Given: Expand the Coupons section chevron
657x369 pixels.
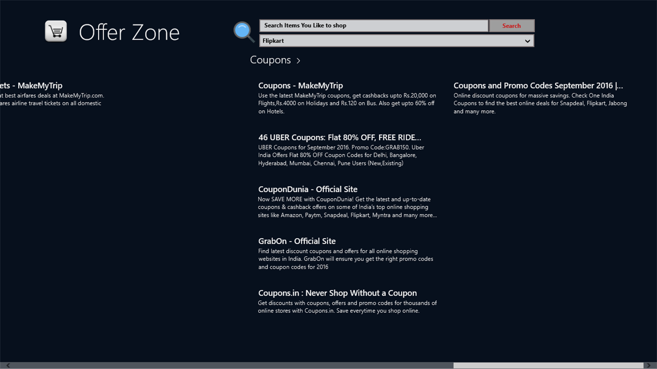Looking at the screenshot, I should click(x=298, y=61).
